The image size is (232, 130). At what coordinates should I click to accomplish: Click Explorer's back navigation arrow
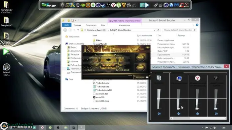[65, 30]
